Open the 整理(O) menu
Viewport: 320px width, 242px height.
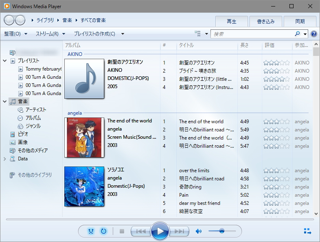(16, 34)
